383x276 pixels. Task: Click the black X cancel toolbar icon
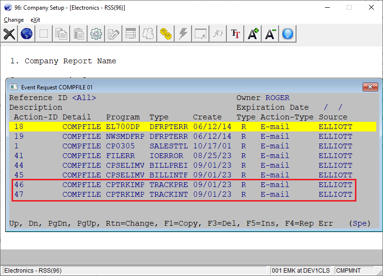(9, 34)
